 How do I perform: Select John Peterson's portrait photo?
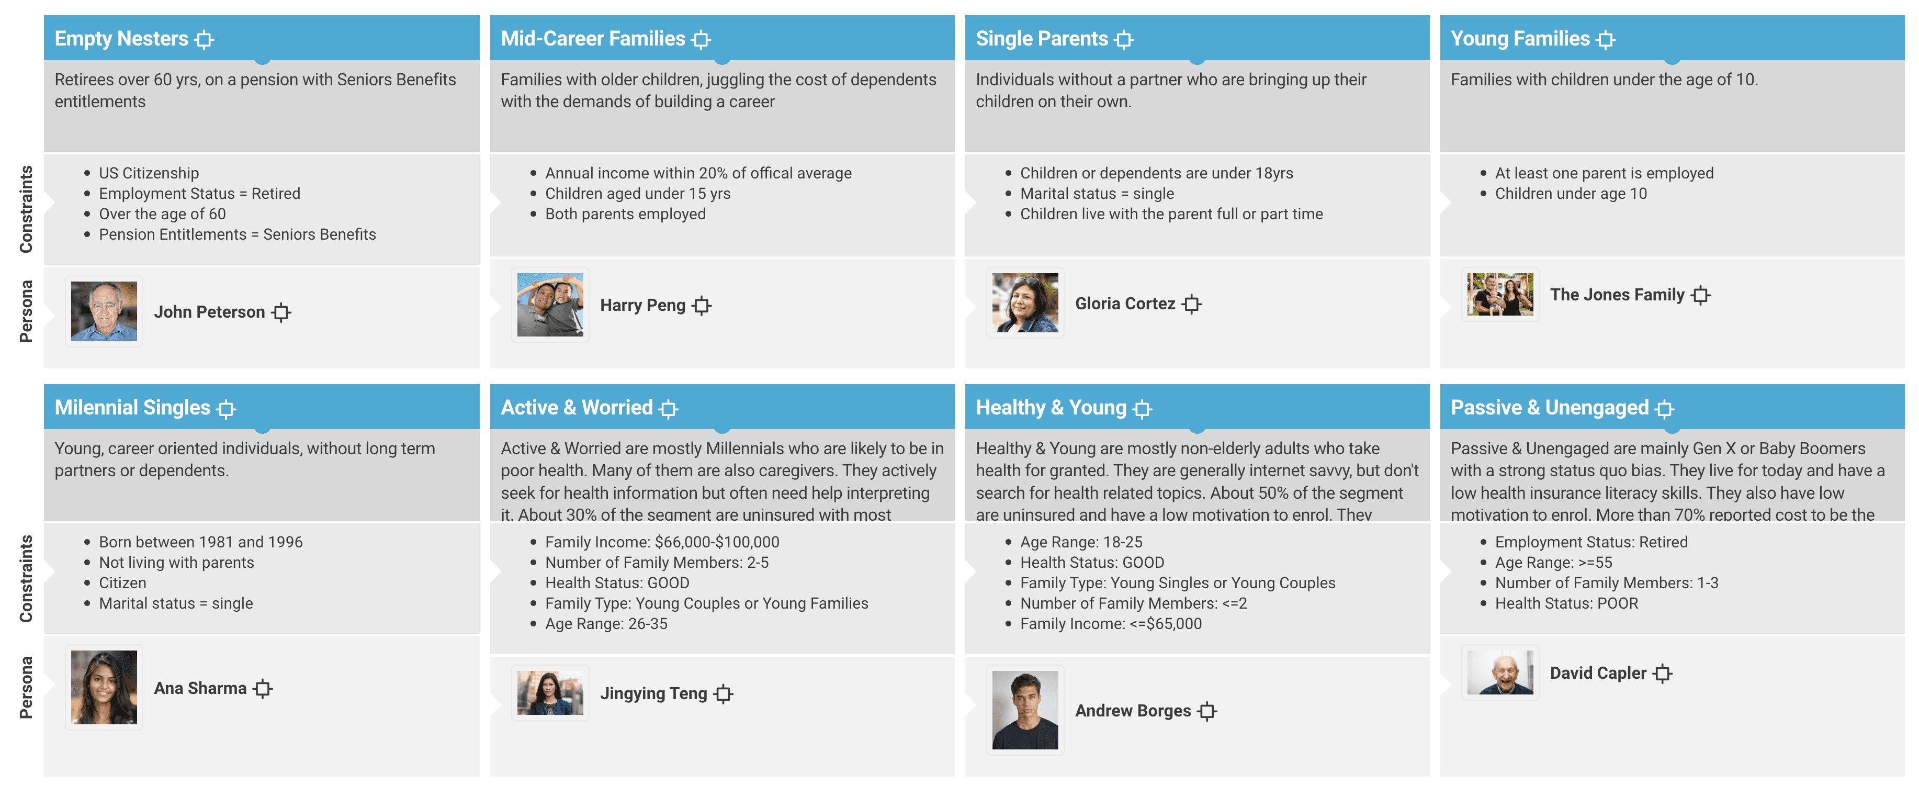click(x=104, y=311)
